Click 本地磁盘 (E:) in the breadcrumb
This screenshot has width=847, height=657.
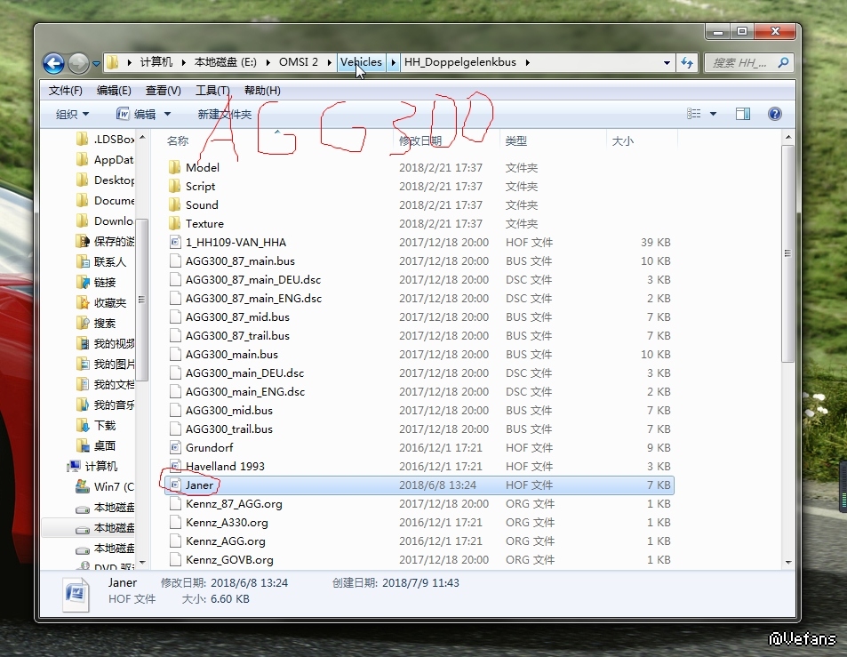225,62
